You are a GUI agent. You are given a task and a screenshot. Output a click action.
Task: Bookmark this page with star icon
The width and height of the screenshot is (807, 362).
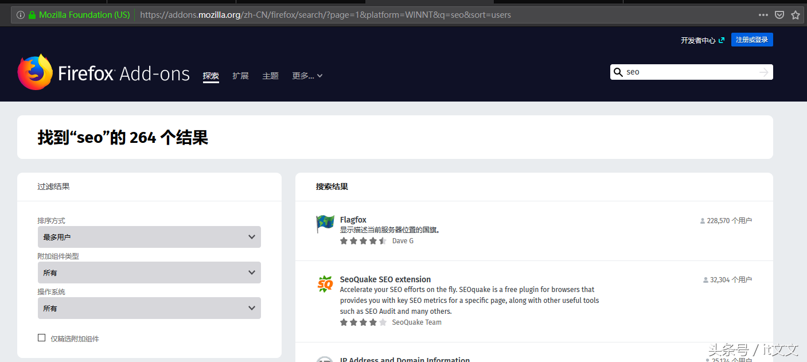point(796,15)
